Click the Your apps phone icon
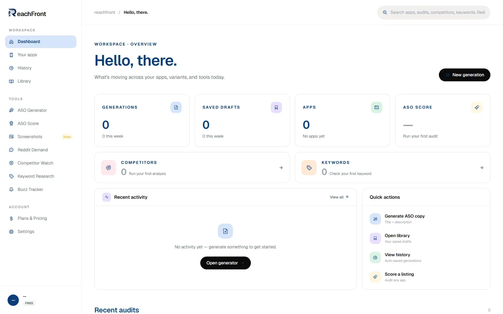Screen dimensions: 503x314 pyautogui.click(x=11, y=55)
